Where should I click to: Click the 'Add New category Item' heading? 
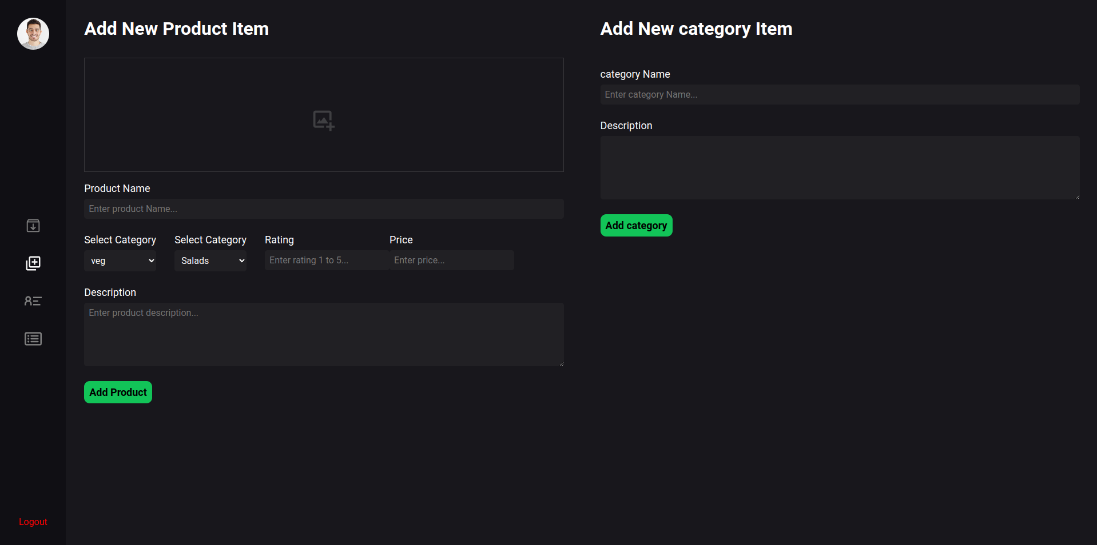tap(696, 29)
